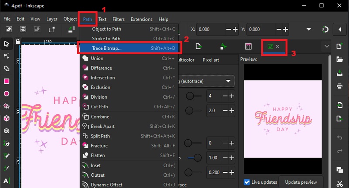
Task: Select the Star polygon tool
Action: [7, 106]
